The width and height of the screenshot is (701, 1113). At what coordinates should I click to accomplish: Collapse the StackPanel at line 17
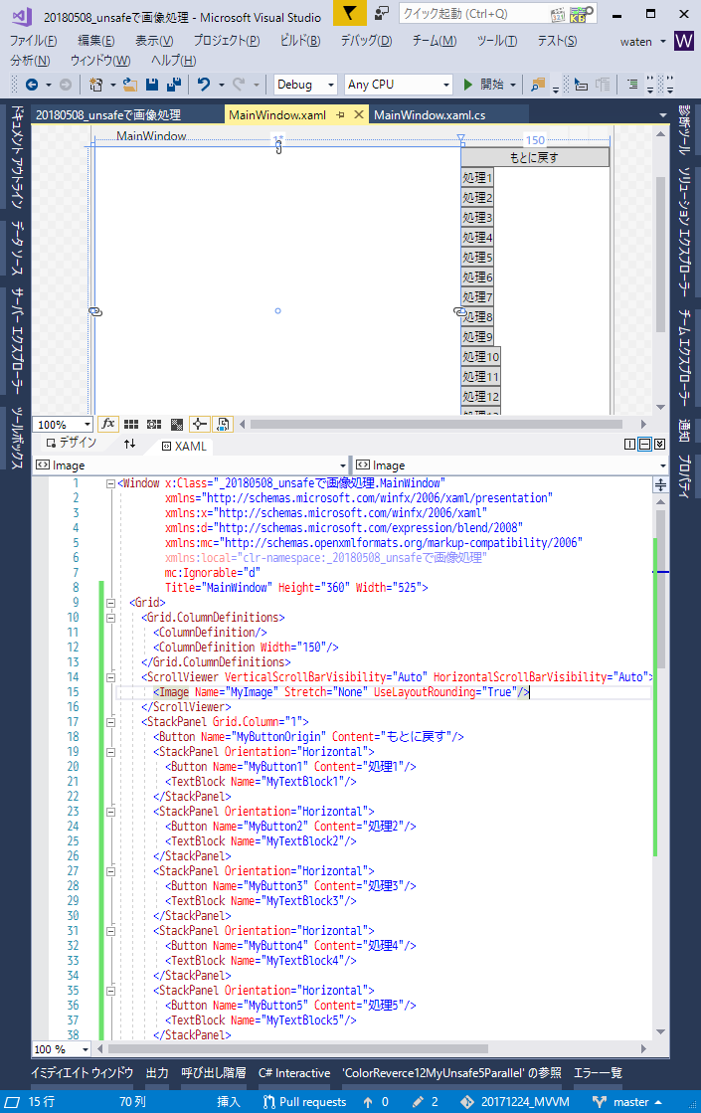(x=110, y=722)
